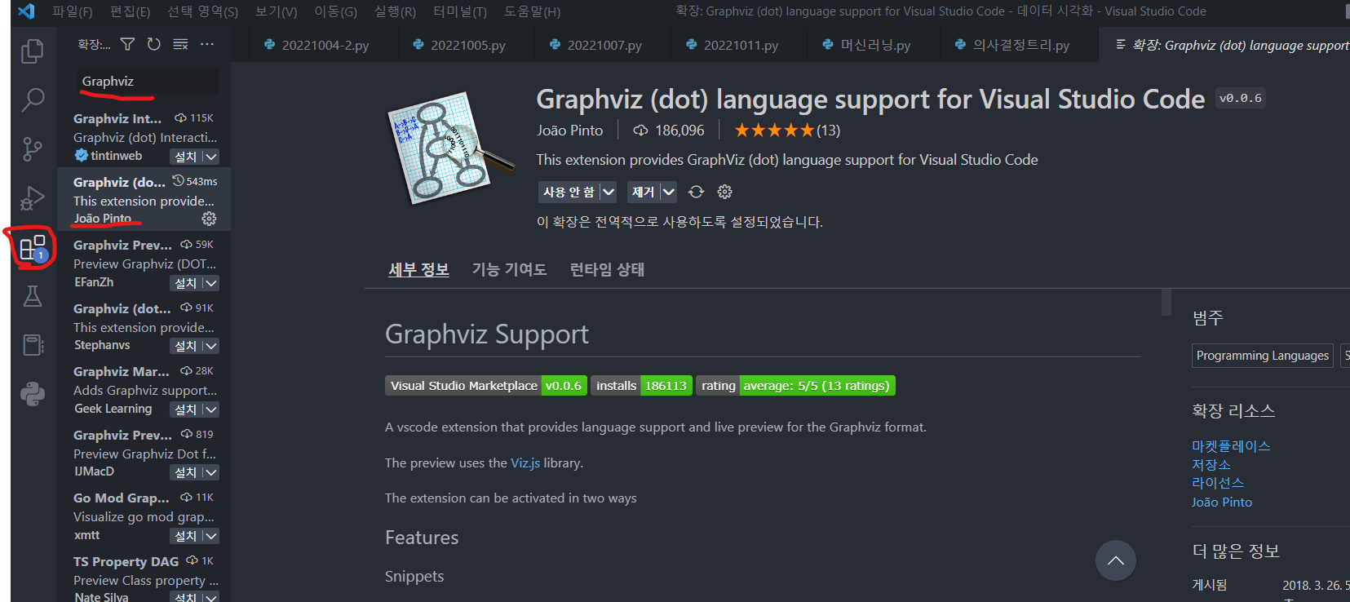Open the 편집(E) menu
The width and height of the screenshot is (1350, 602).
point(131,11)
